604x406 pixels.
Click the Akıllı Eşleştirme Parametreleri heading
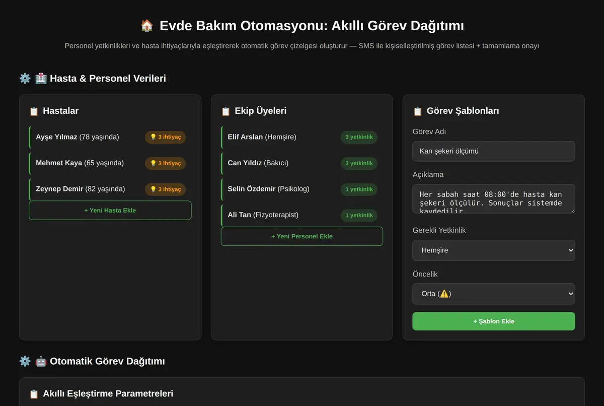point(108,393)
